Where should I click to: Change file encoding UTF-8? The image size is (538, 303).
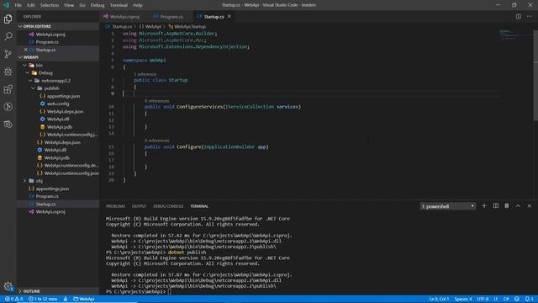click(x=483, y=299)
